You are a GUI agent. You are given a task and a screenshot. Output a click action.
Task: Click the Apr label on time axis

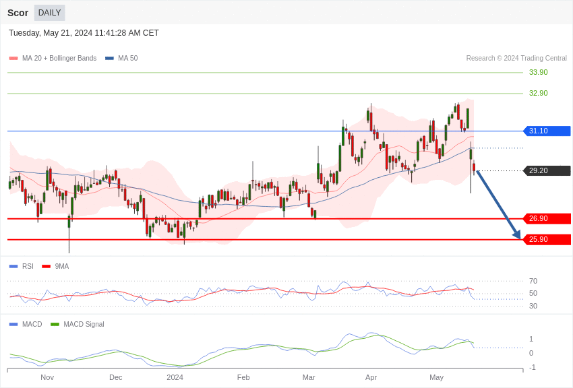coord(371,377)
